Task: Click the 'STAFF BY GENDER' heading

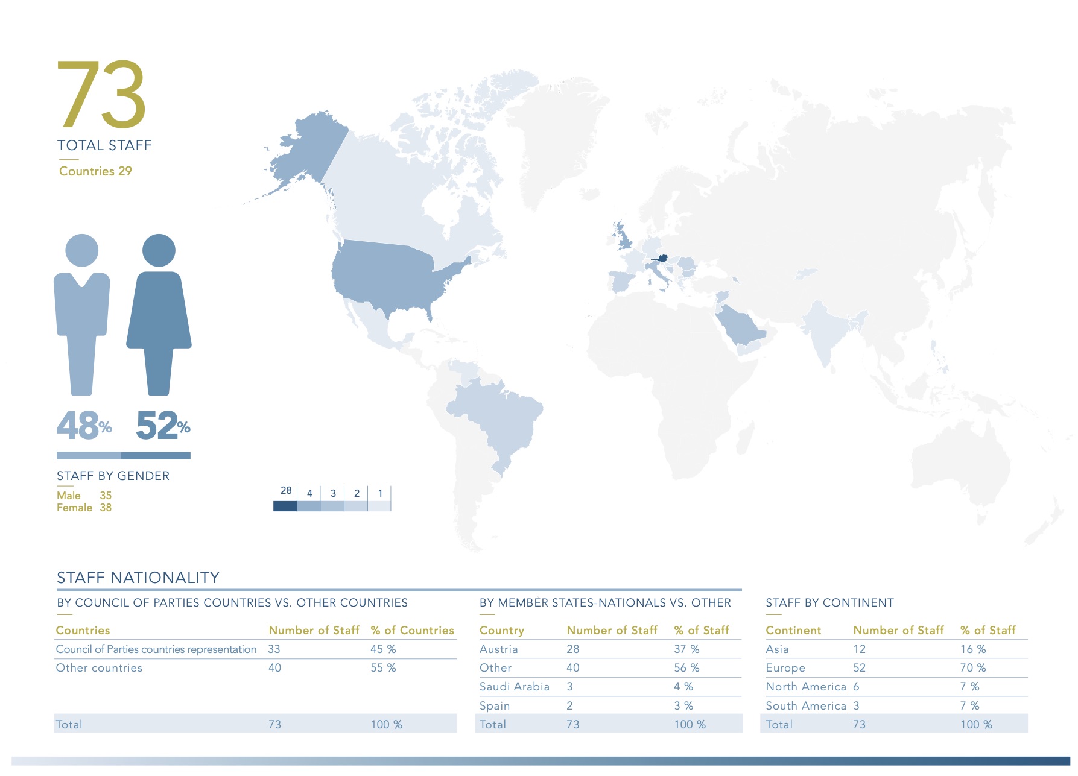Action: coord(113,476)
